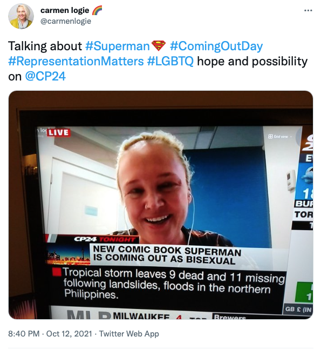The height and width of the screenshot is (350, 321).
Task: Open the @CP24 mention
Action: pos(45,76)
